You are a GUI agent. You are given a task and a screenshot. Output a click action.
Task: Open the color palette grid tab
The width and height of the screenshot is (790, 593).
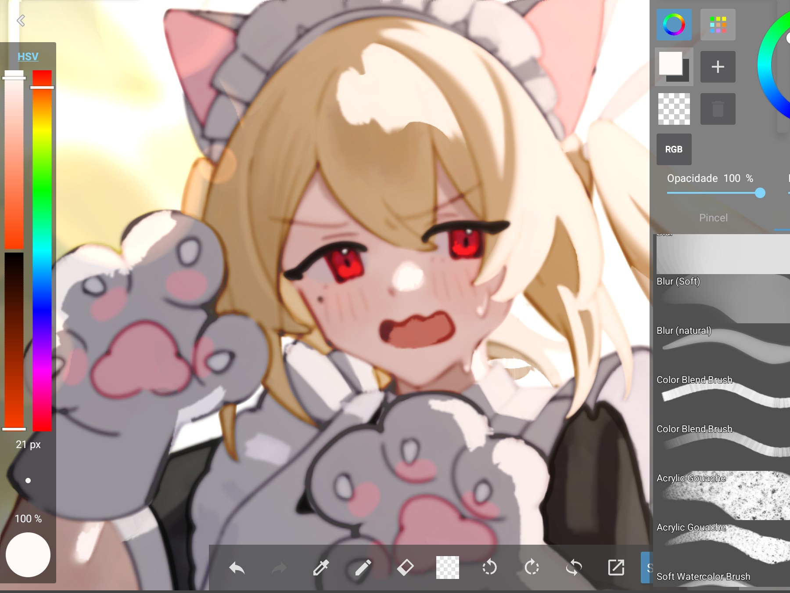click(x=718, y=25)
